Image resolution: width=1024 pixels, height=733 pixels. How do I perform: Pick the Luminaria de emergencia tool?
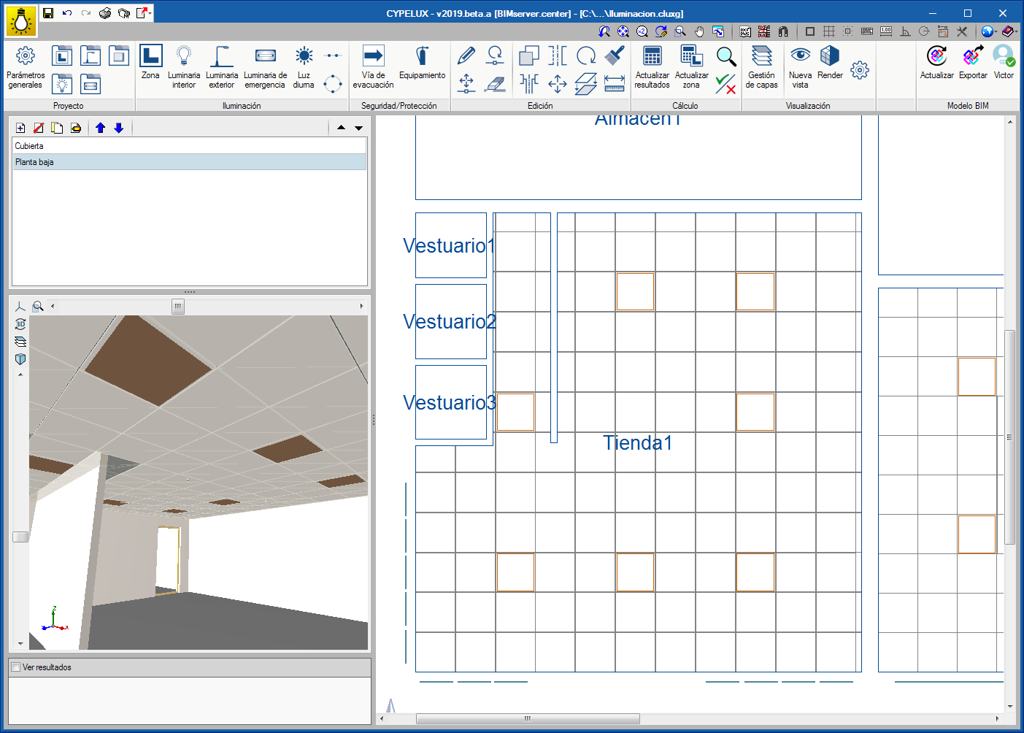(x=265, y=67)
